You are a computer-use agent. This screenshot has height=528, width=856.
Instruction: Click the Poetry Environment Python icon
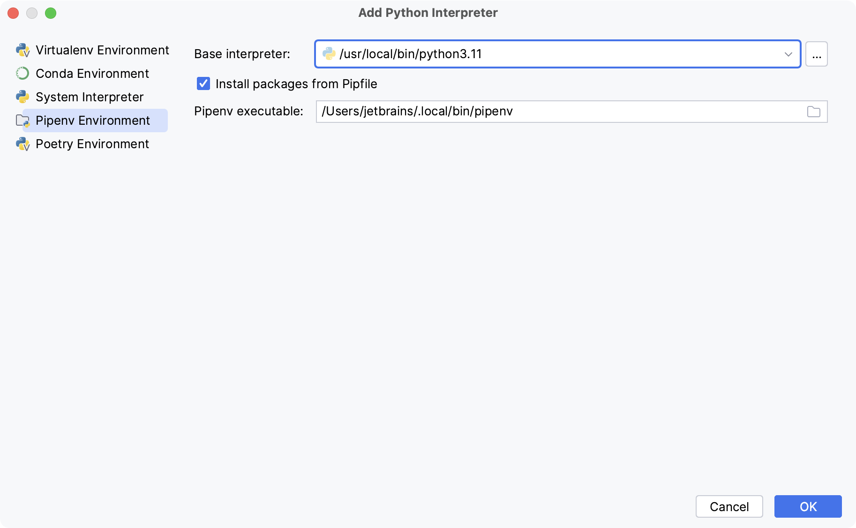pyautogui.click(x=23, y=144)
